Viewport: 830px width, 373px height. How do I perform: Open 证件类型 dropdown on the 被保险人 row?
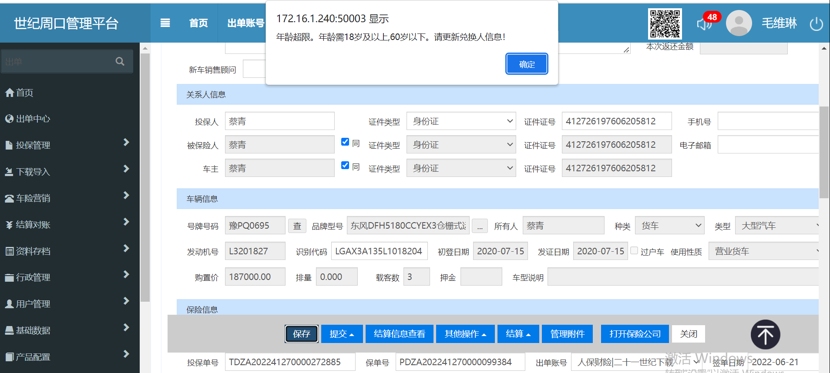(461, 145)
